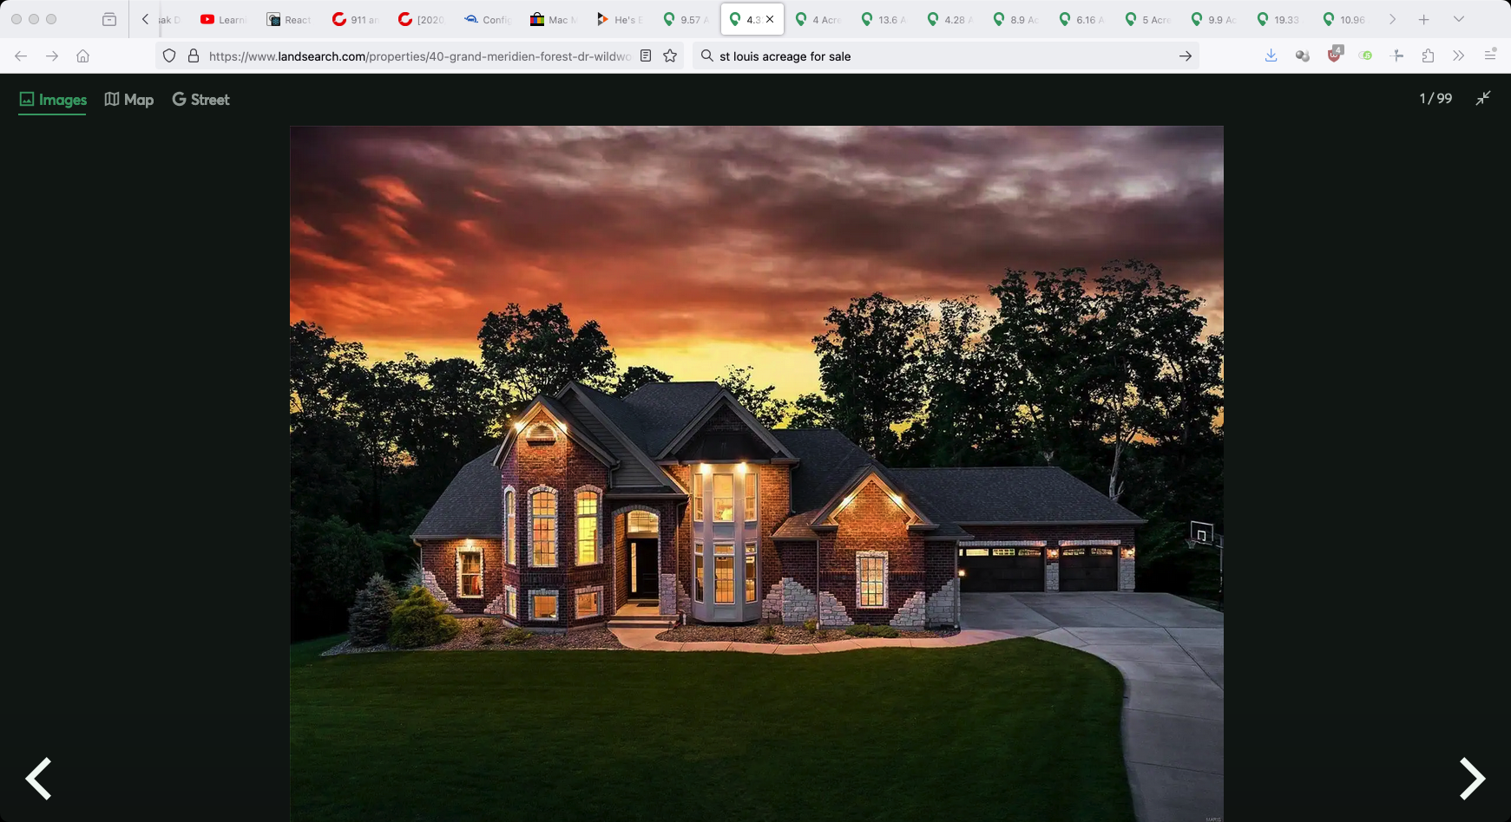Go forward to the next page
The image size is (1511, 822).
(x=52, y=56)
